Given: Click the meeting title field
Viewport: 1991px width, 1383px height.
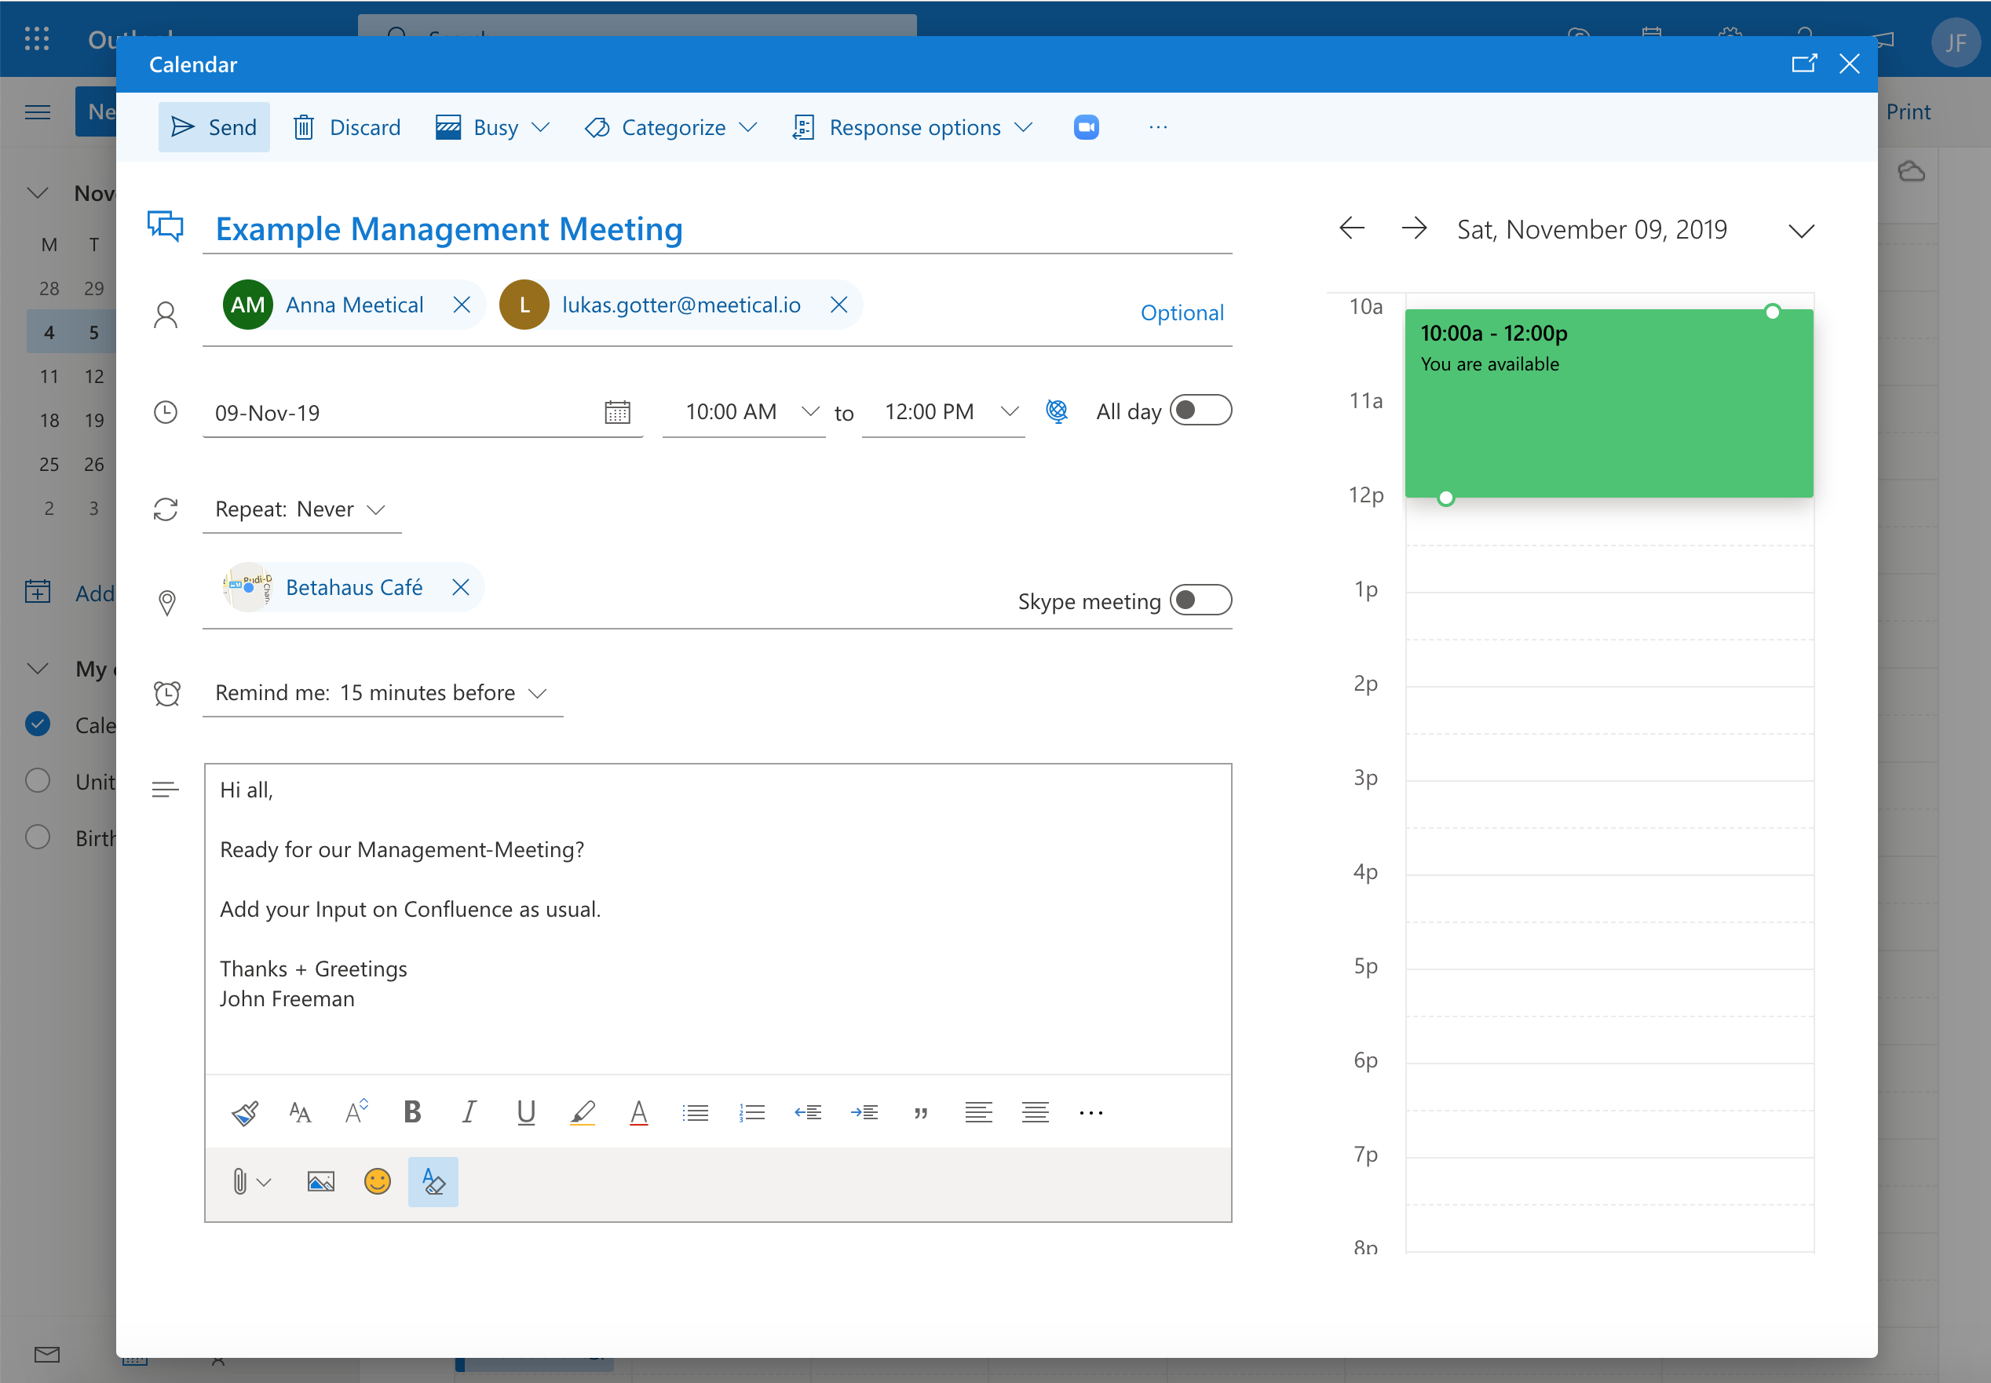Looking at the screenshot, I should 717,230.
